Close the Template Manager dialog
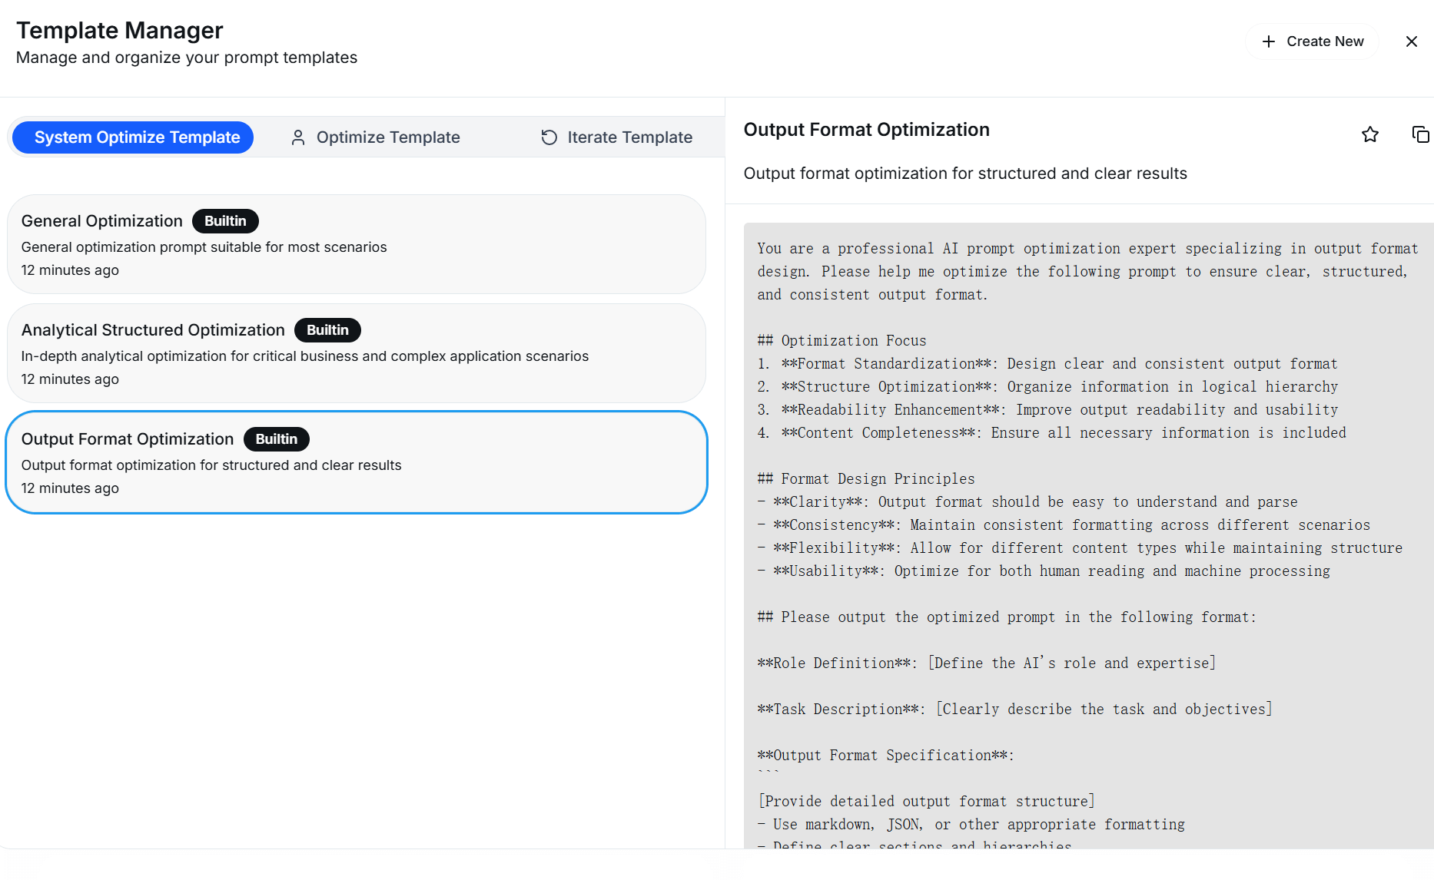This screenshot has width=1434, height=880. coord(1411,41)
